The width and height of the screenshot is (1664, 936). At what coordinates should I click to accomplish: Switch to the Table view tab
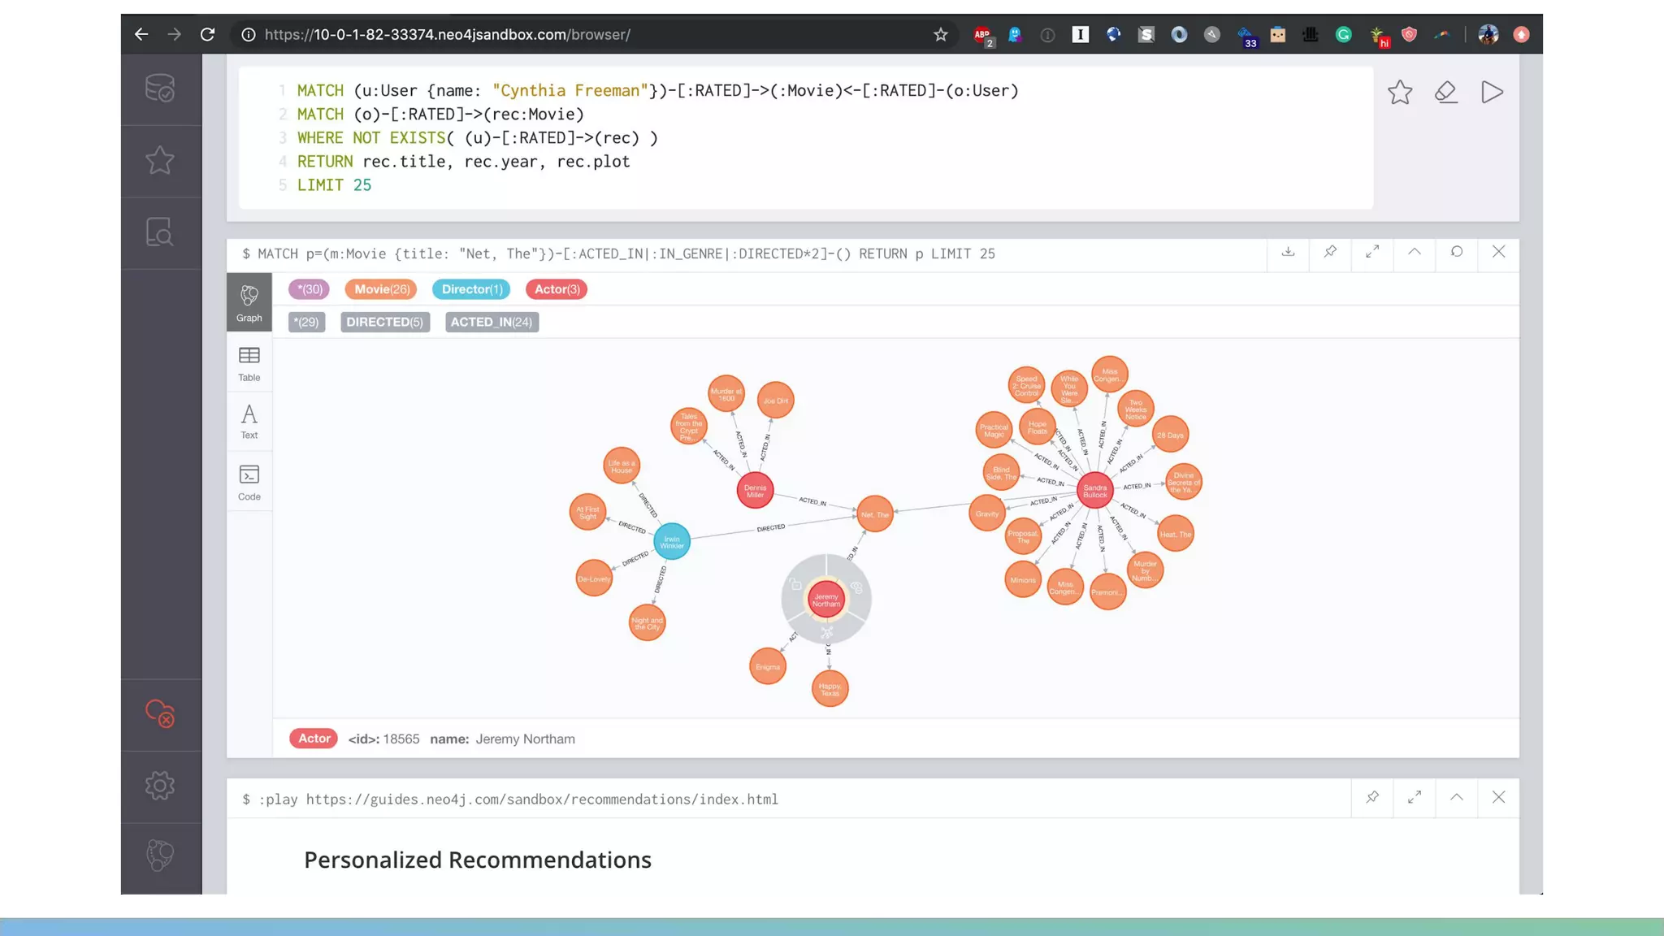tap(249, 363)
